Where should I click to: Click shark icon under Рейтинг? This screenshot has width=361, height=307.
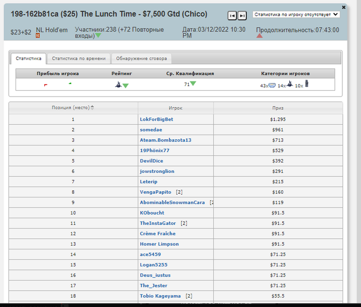[118, 85]
